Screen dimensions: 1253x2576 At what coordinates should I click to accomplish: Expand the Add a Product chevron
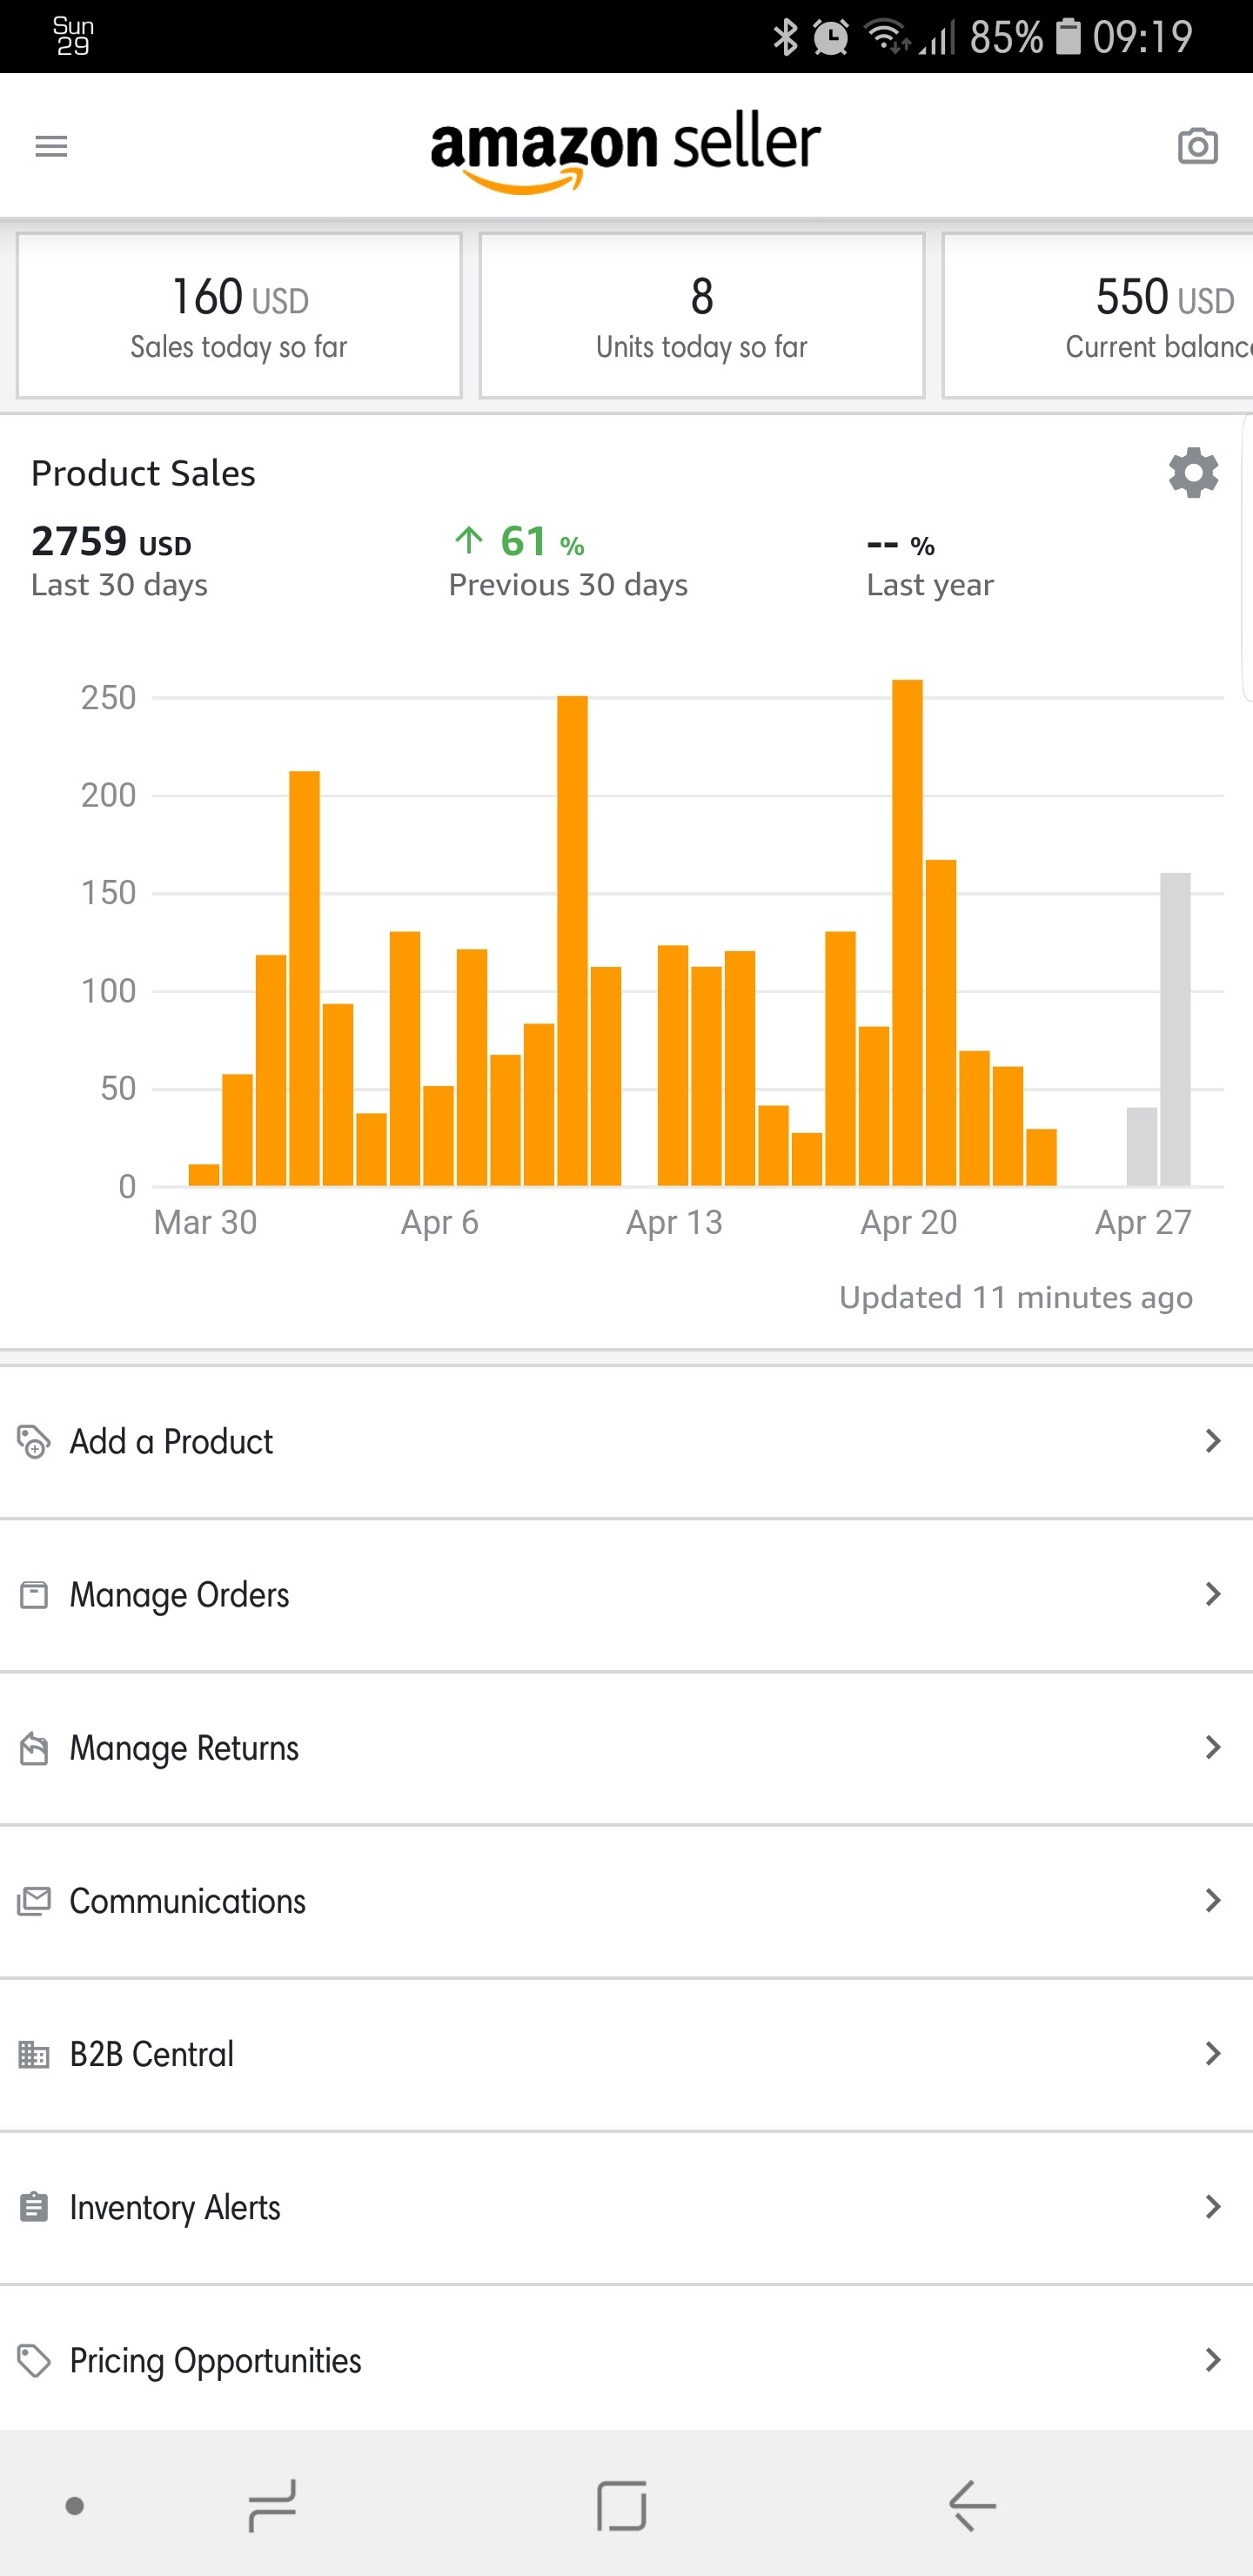click(1213, 1441)
